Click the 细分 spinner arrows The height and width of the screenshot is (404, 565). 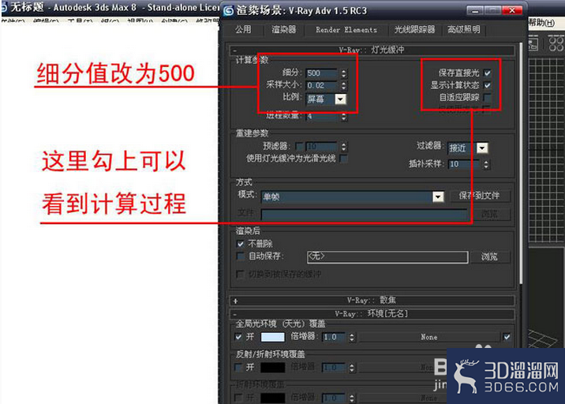coord(344,73)
